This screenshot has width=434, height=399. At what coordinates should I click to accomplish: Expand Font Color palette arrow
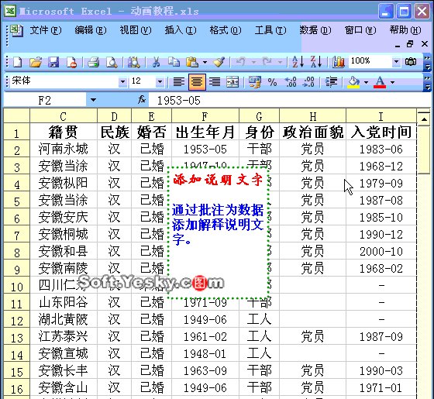[392, 82]
